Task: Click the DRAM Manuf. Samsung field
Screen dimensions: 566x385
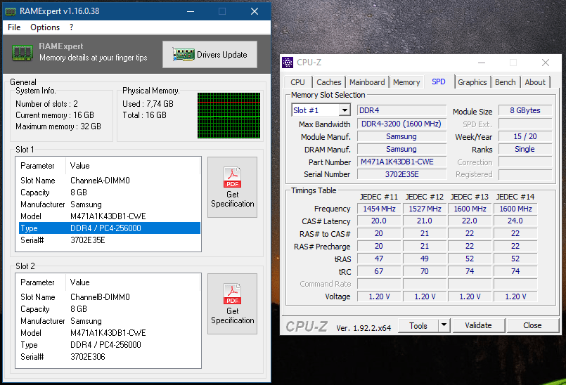Action: [401, 149]
